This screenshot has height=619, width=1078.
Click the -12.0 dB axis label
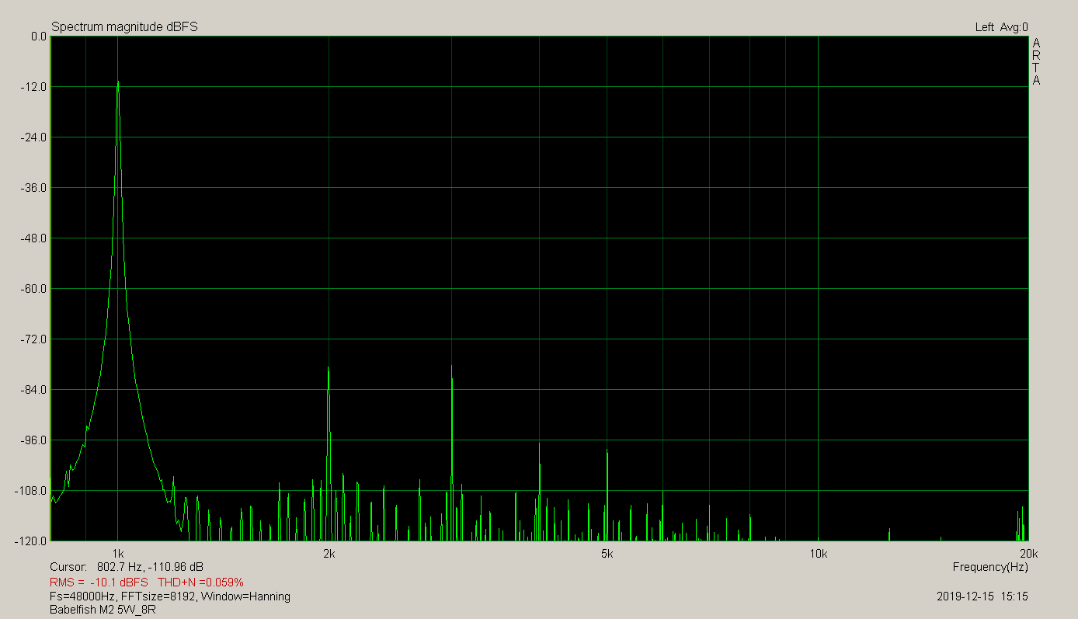tap(35, 87)
